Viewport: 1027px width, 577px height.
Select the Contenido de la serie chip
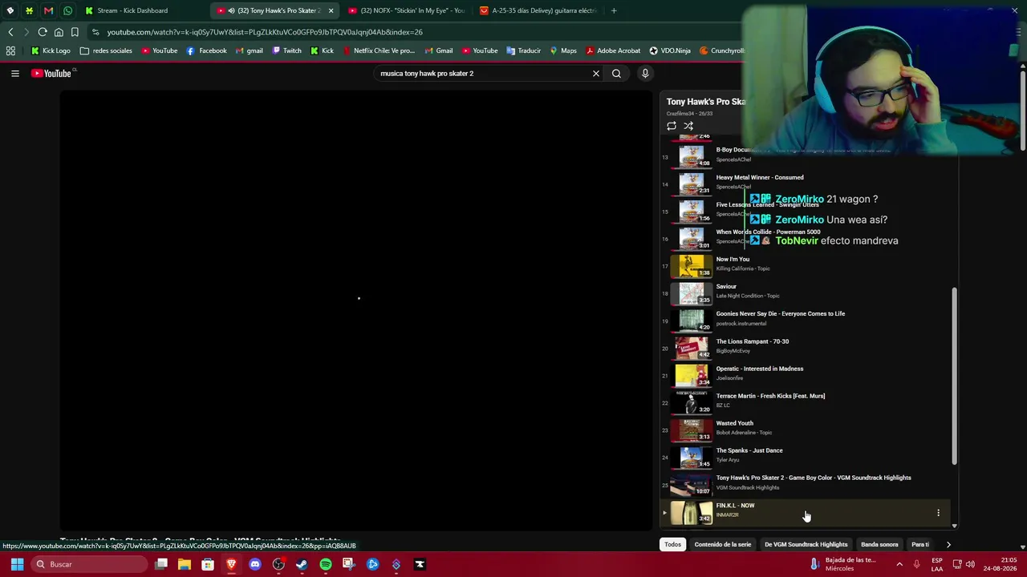[x=723, y=545]
